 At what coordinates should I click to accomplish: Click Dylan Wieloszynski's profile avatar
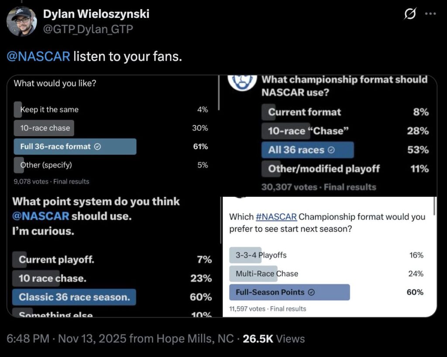[x=22, y=21]
